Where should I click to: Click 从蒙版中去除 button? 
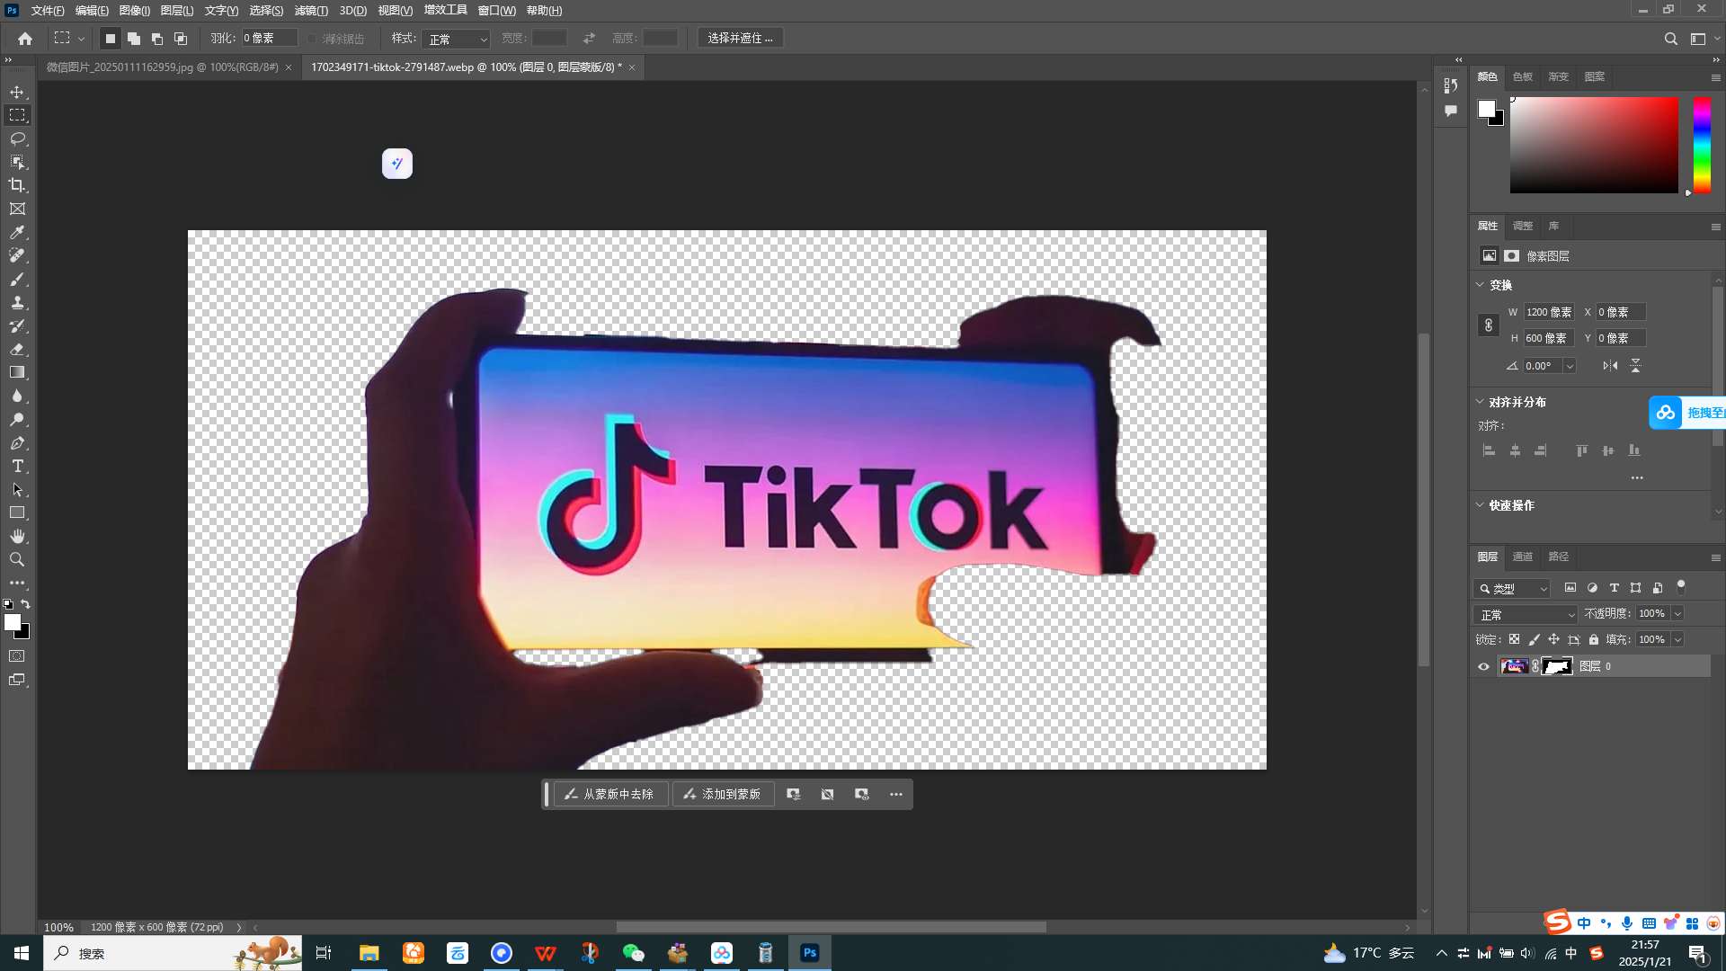[609, 794]
